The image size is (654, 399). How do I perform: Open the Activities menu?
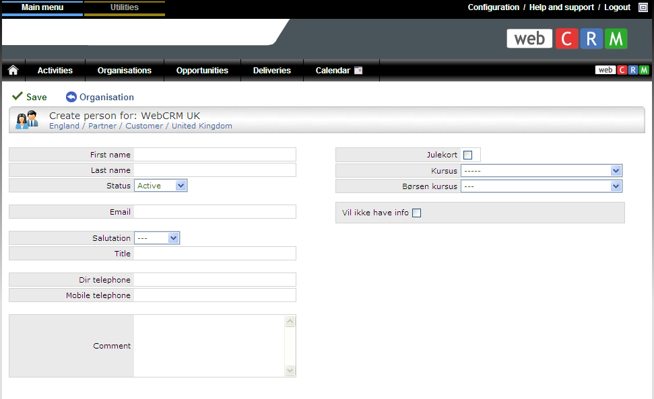click(55, 71)
